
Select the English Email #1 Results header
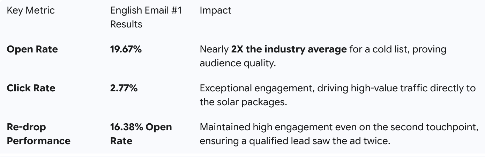[146, 17]
